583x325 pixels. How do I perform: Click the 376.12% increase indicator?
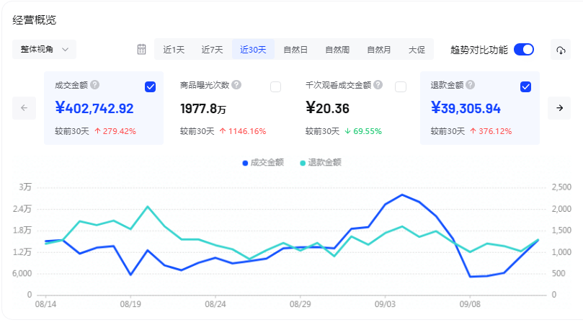(x=491, y=131)
